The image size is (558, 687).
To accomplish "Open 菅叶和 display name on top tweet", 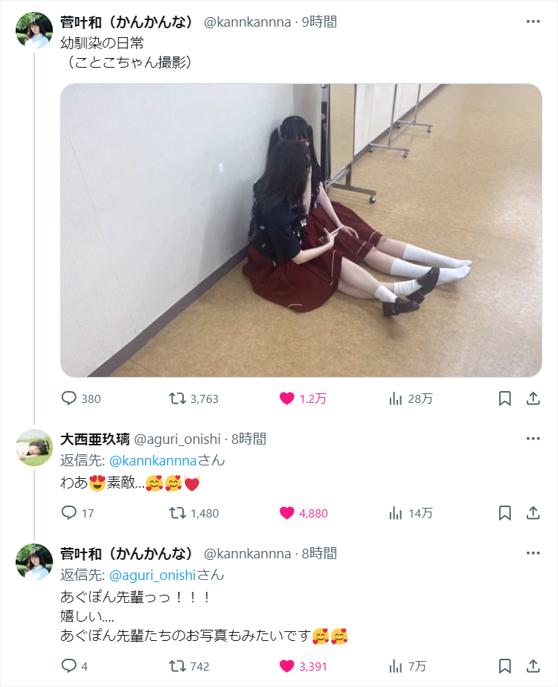I will (x=126, y=22).
